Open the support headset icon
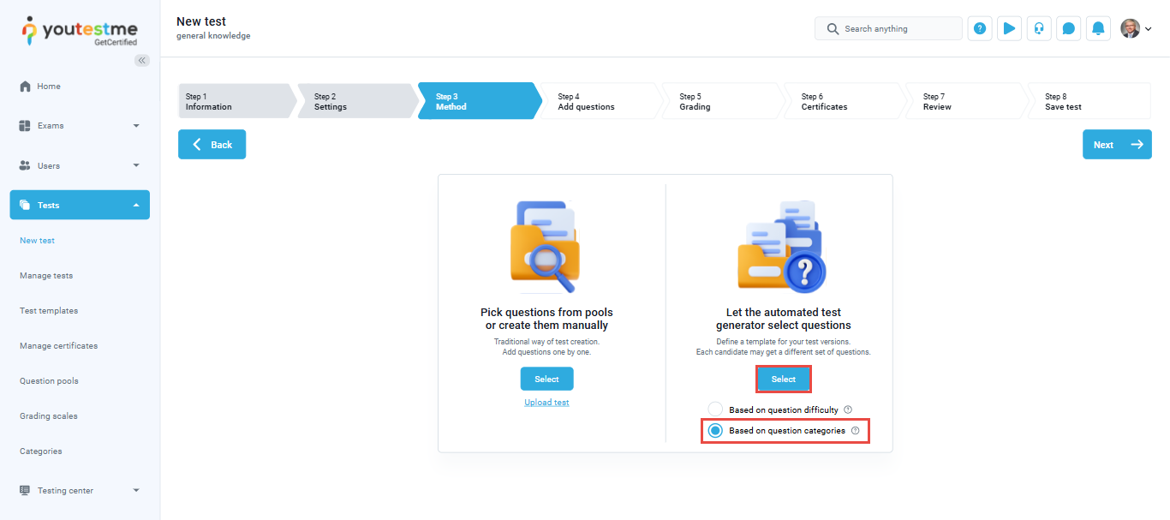Viewport: 1170px width, 520px height. point(1039,28)
